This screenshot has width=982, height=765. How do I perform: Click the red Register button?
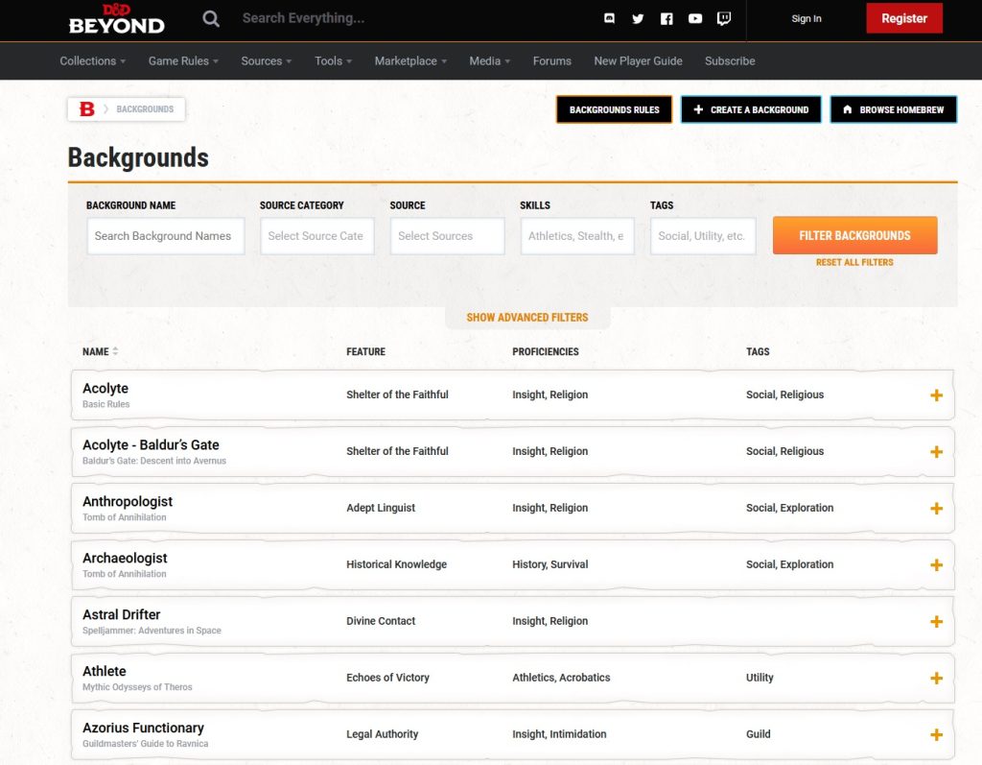pyautogui.click(x=904, y=18)
